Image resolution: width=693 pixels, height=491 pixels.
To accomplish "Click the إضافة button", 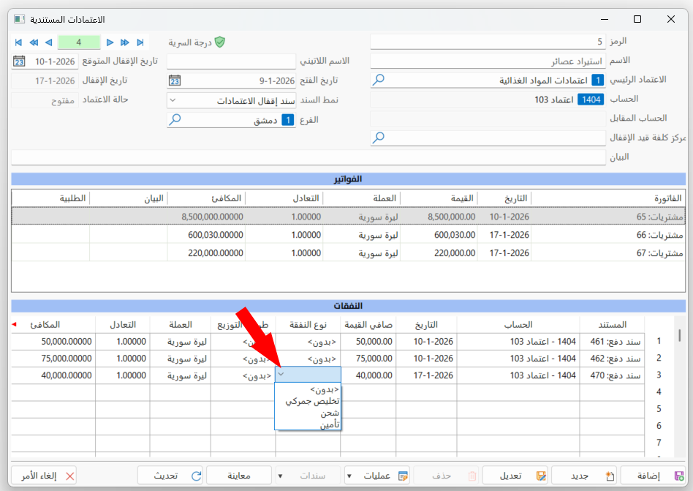I will coord(654,476).
